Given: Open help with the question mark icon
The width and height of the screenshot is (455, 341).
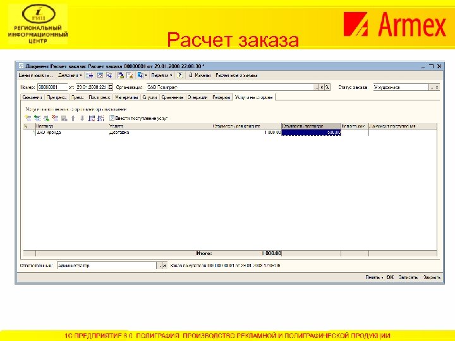Looking at the screenshot, I should tap(180, 75).
